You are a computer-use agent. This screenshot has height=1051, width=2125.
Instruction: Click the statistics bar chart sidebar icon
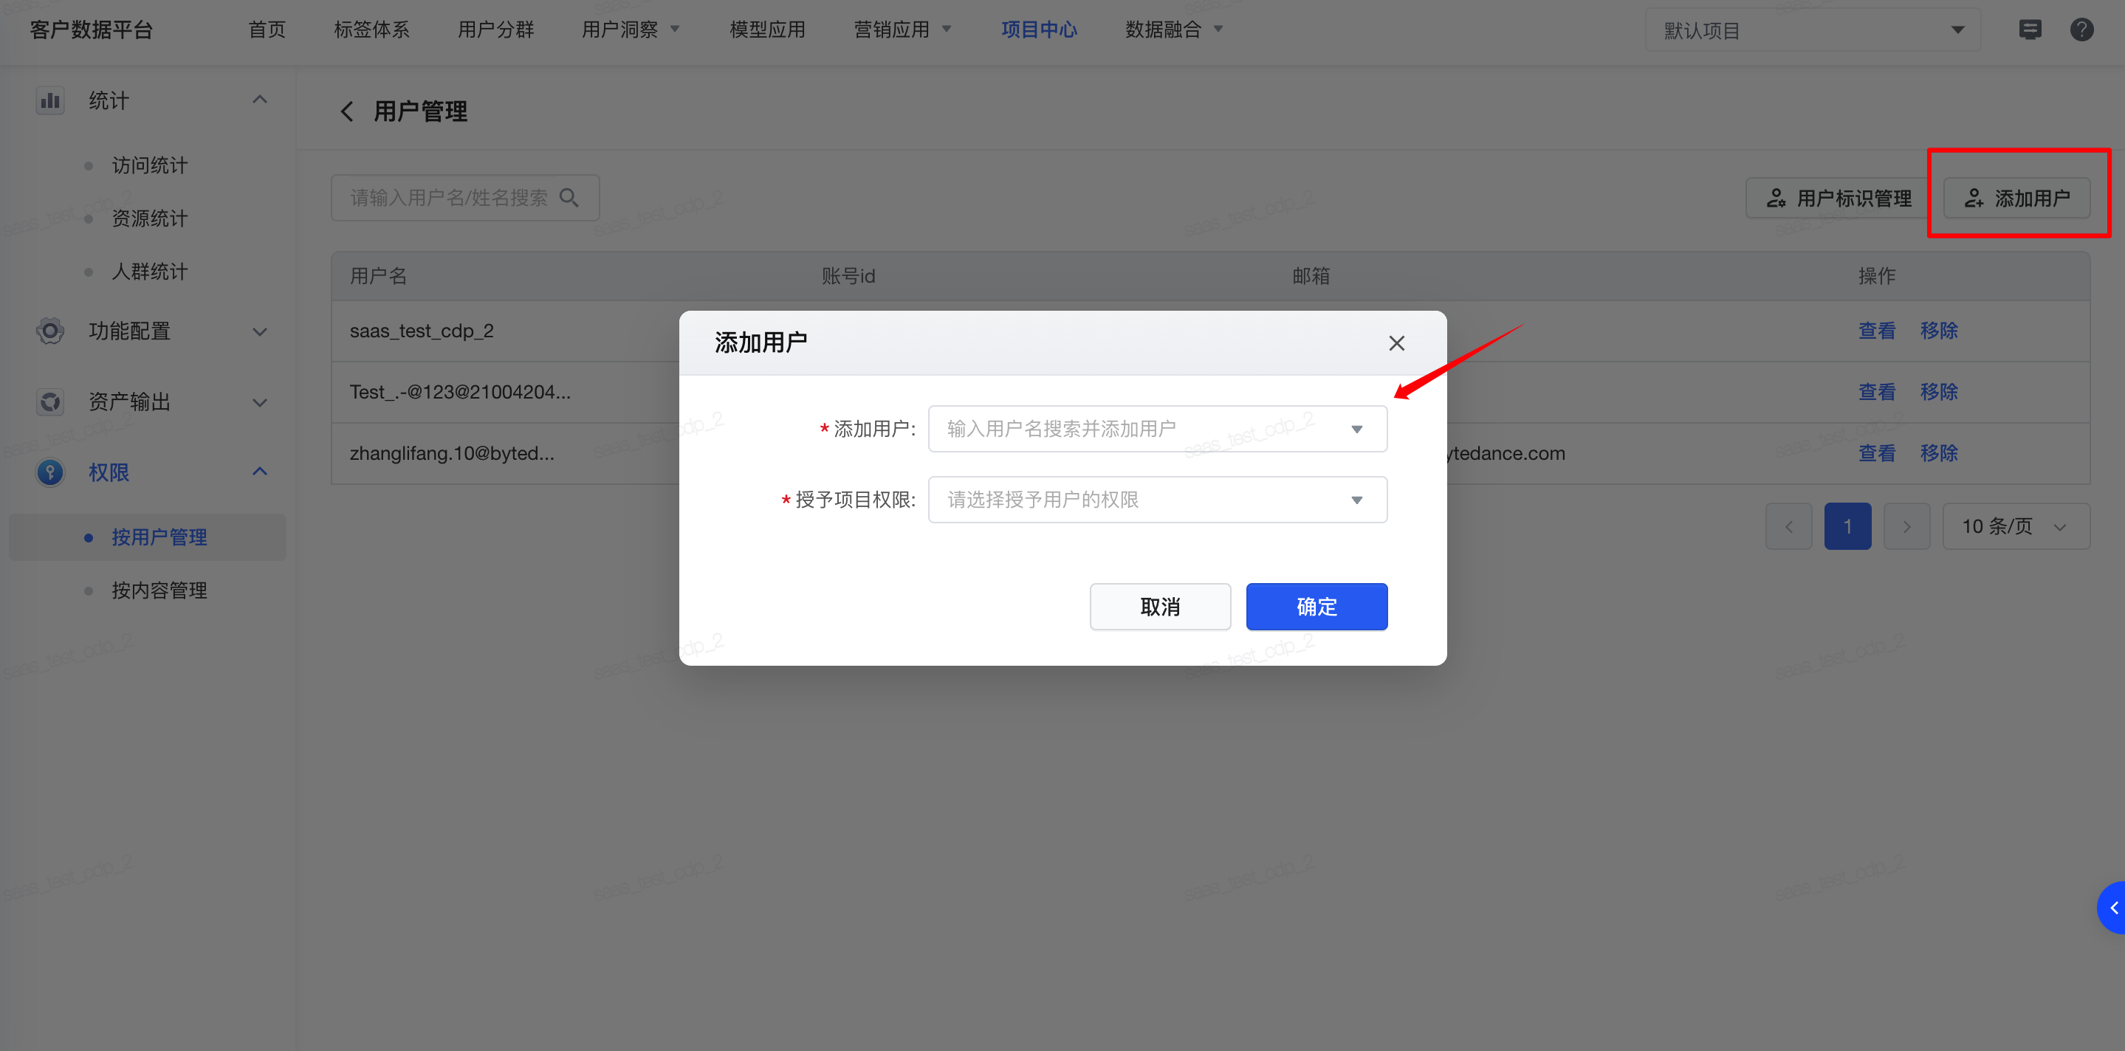50,100
